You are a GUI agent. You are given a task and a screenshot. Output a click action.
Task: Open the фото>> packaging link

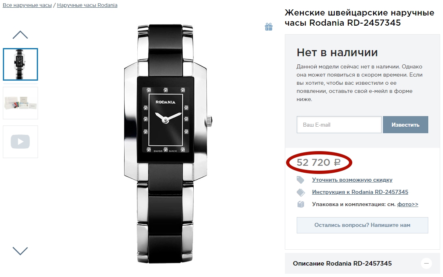click(x=408, y=204)
